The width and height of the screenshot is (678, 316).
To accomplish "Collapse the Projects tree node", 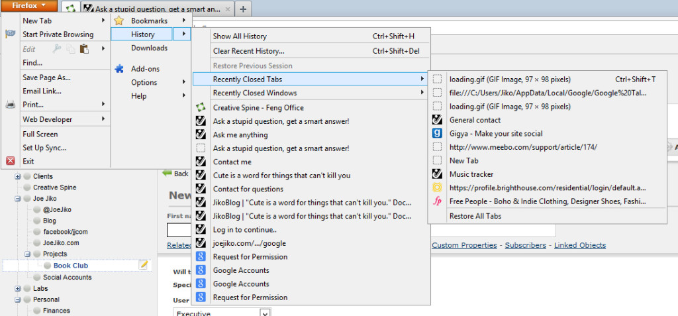I will pyautogui.click(x=28, y=254).
